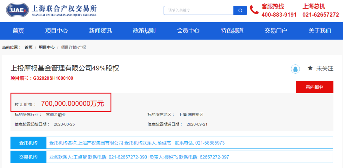Open 交易门户 in the navigation bar

point(276,31)
